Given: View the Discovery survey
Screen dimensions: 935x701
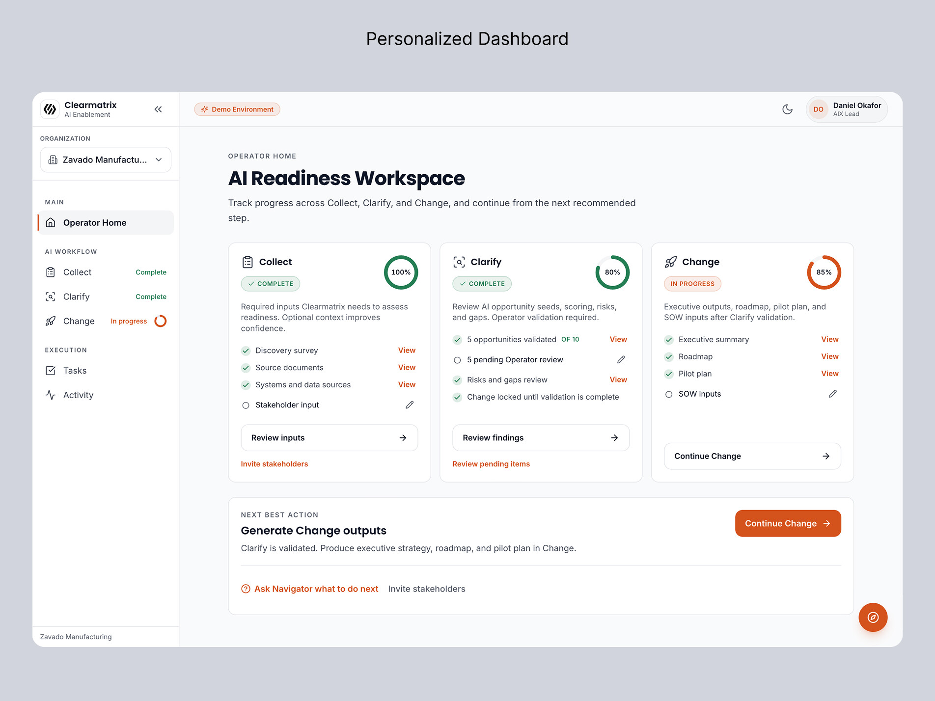Looking at the screenshot, I should pyautogui.click(x=407, y=350).
